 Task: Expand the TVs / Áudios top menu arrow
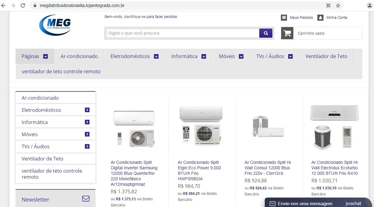(x=291, y=56)
